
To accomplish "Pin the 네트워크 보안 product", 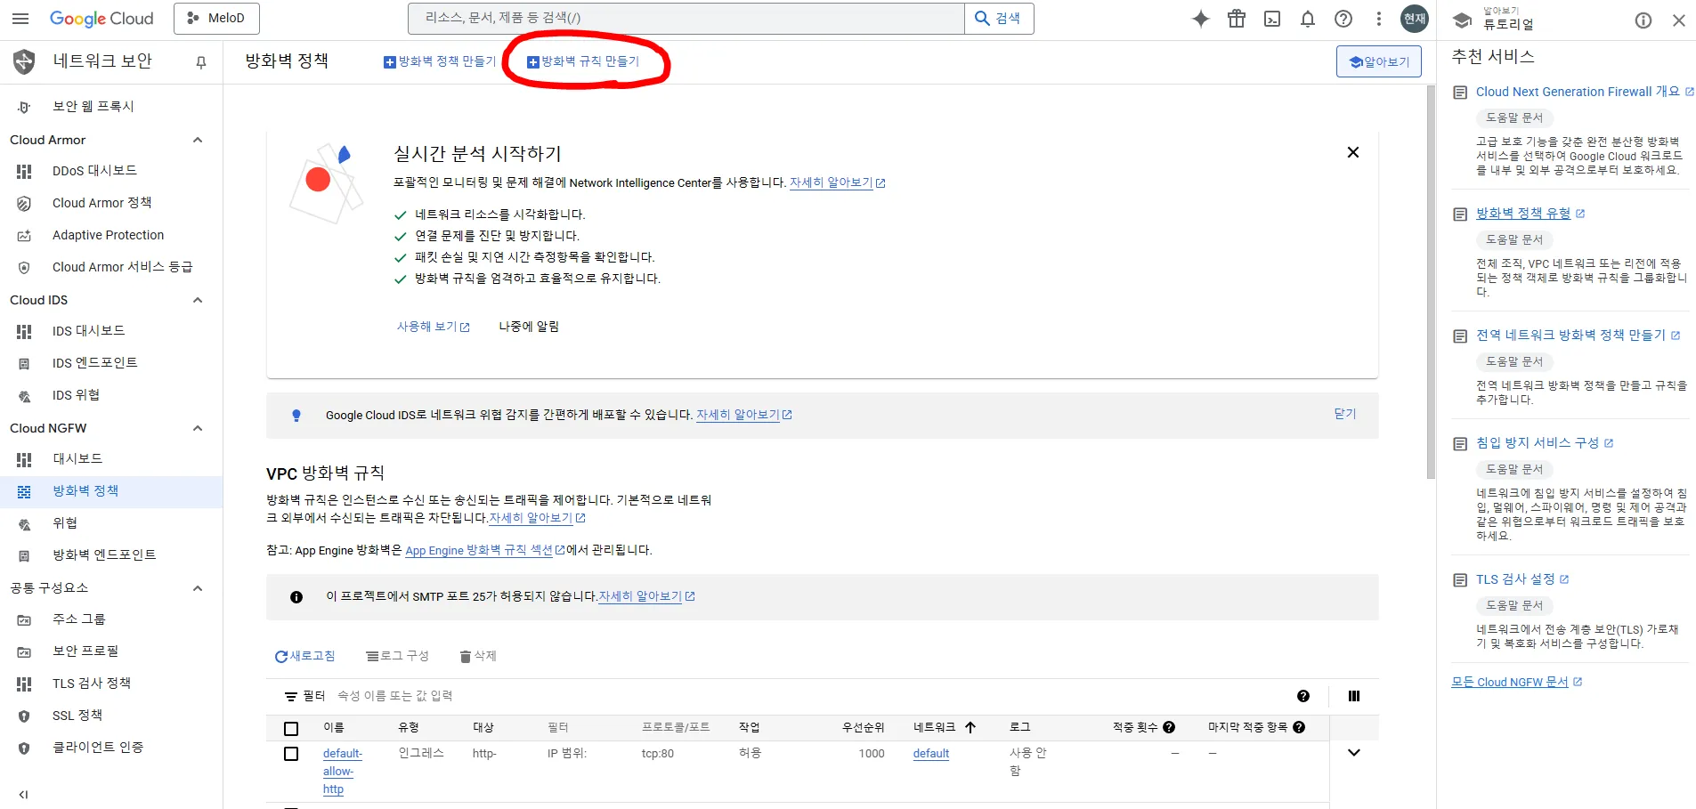I will (x=201, y=62).
